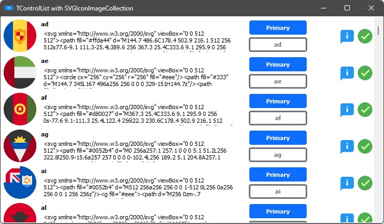
Task: Click the Andorra flag icon
Action: [x=20, y=36]
